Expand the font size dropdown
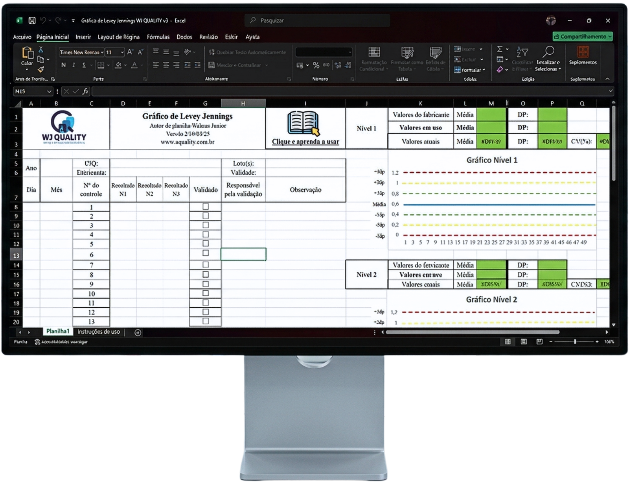 click(122, 52)
